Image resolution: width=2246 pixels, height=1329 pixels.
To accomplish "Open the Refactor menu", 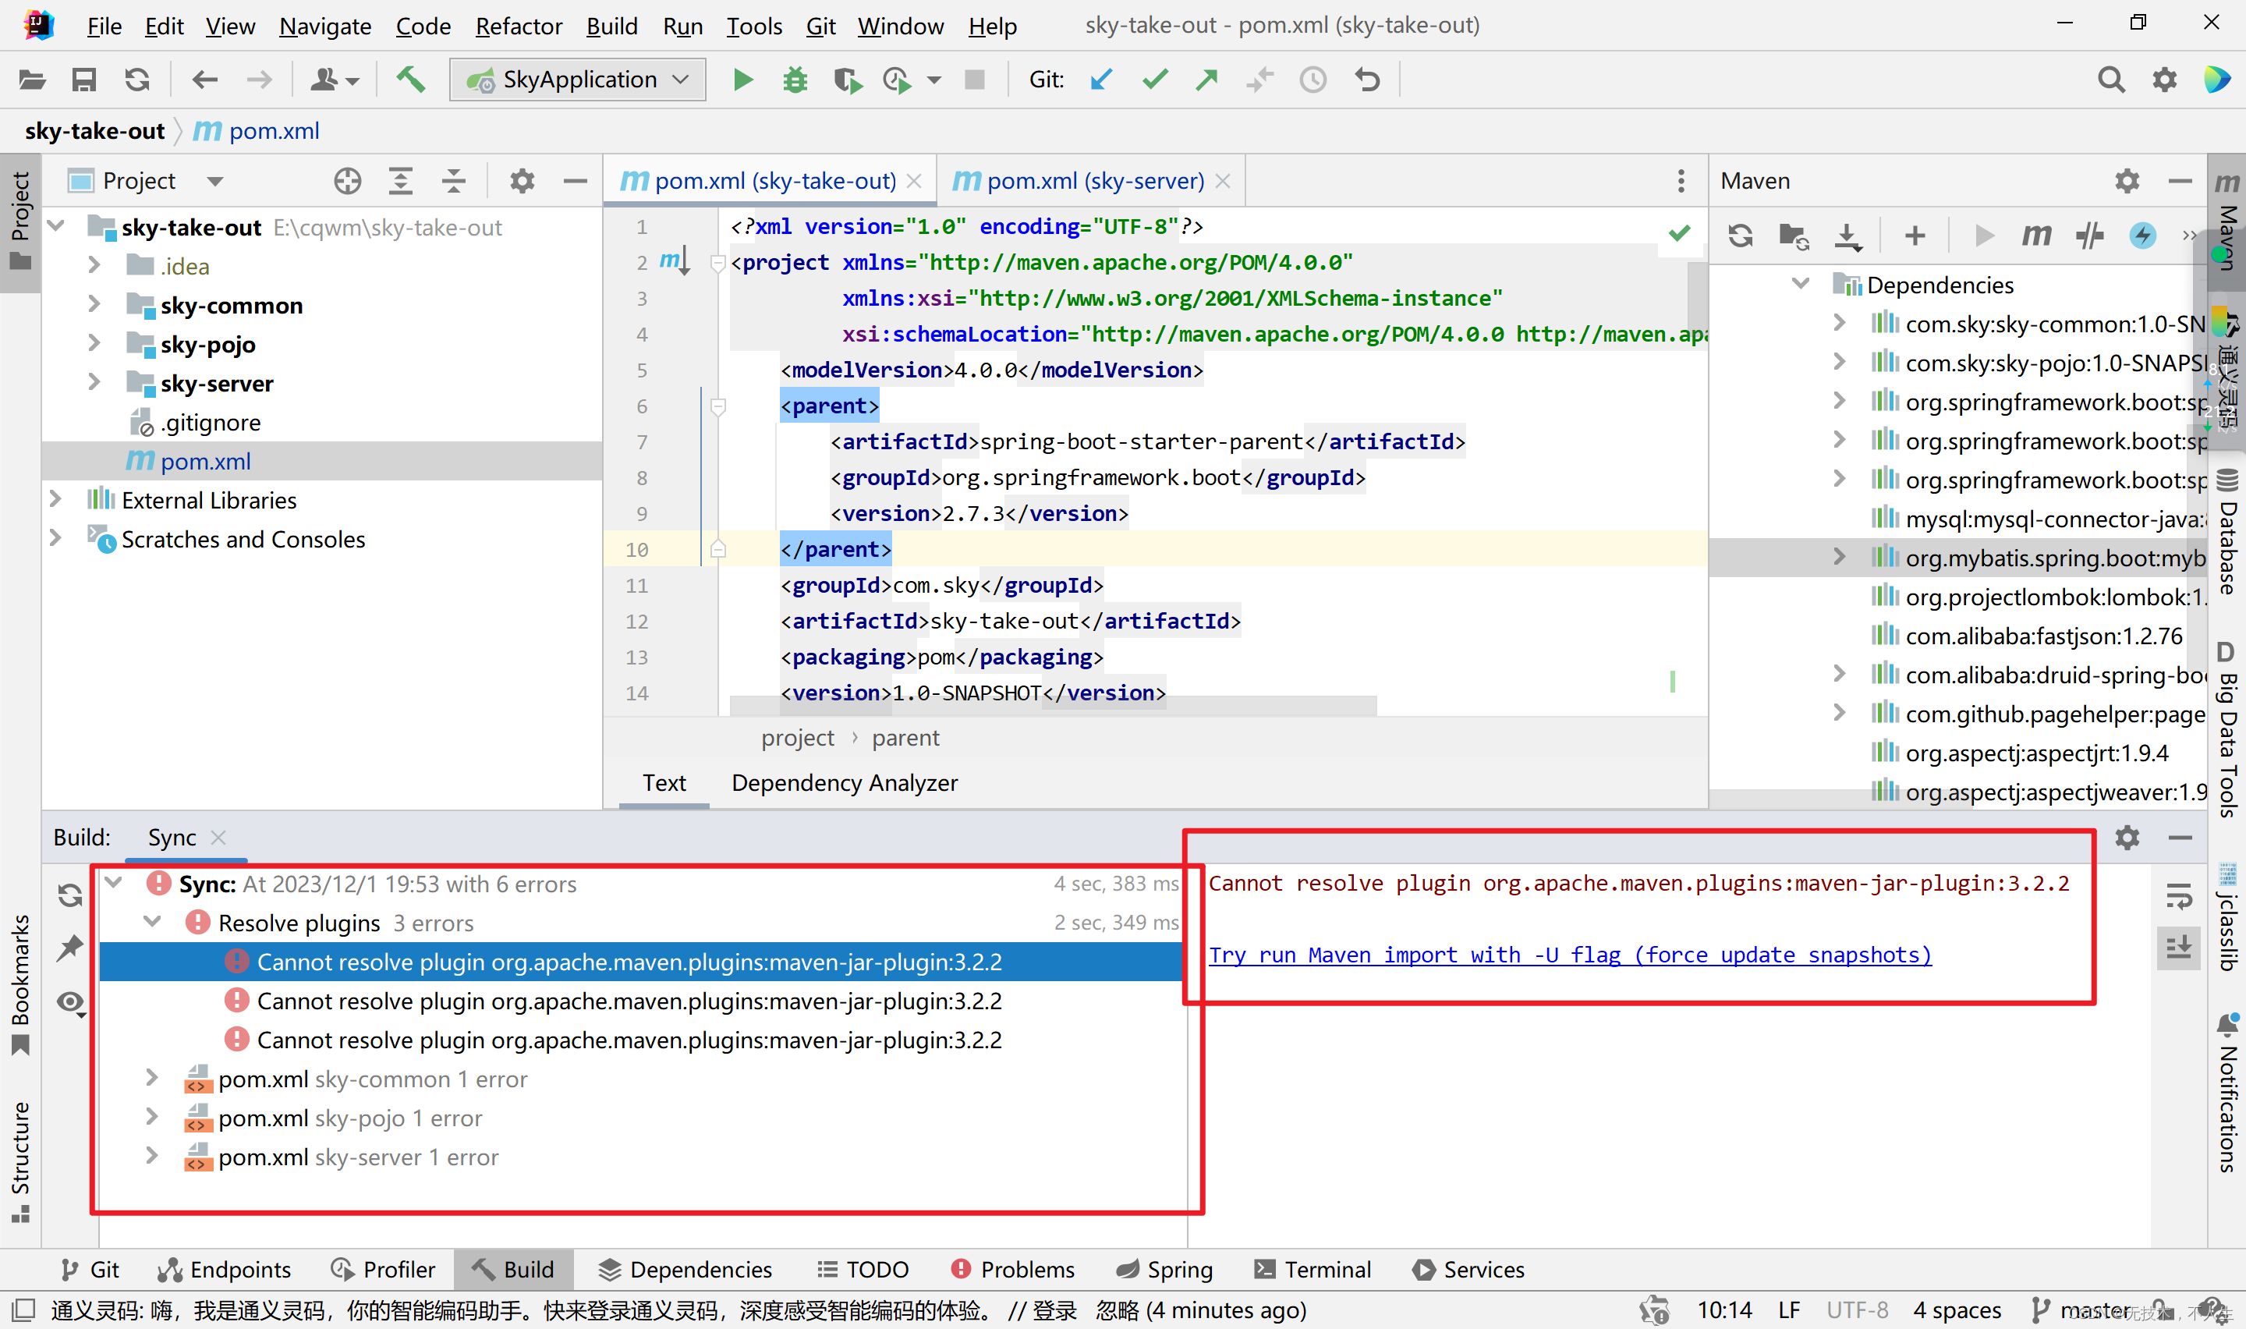I will (519, 26).
